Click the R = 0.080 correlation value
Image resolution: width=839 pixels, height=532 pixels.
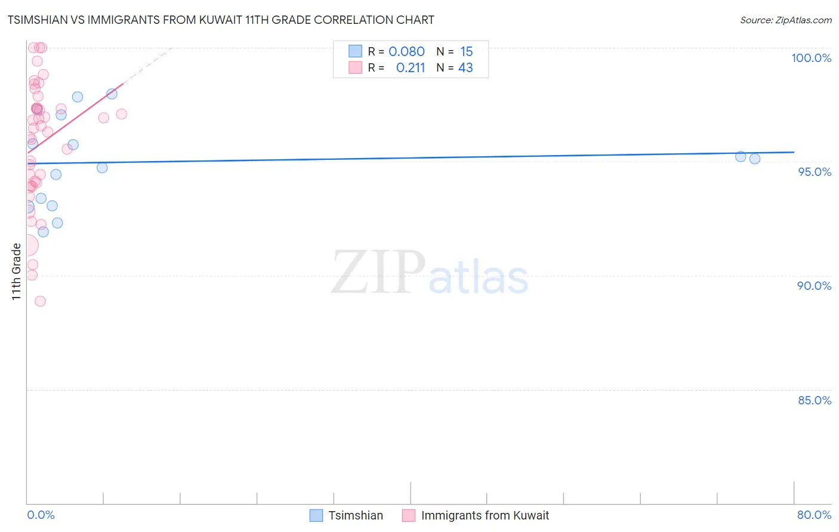406,51
